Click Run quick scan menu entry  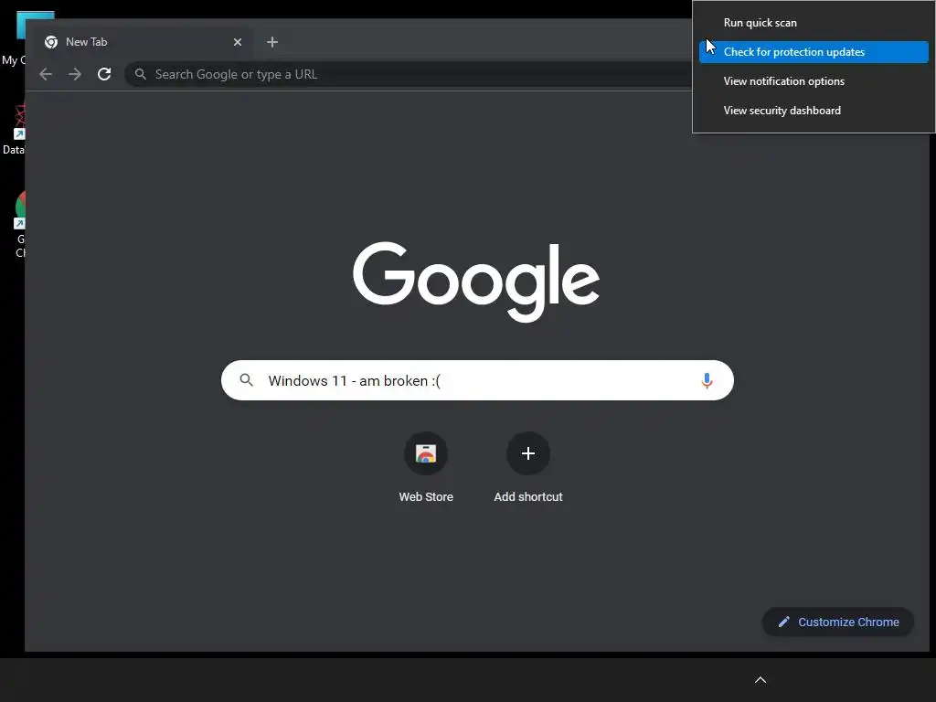[813, 23]
